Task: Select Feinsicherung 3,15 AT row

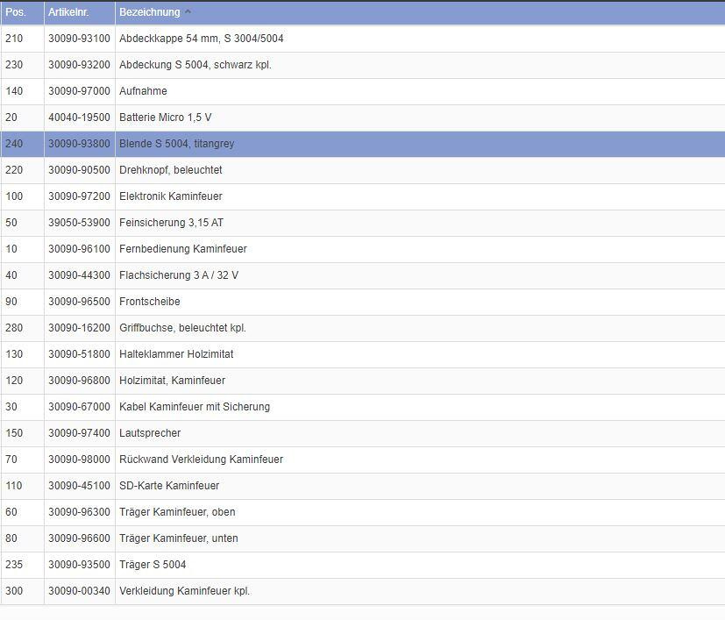Action: pyautogui.click(x=171, y=223)
